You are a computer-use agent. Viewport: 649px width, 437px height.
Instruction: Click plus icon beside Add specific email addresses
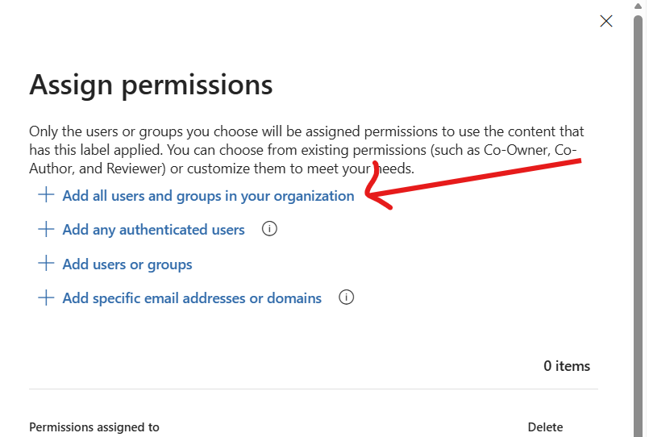pos(46,298)
